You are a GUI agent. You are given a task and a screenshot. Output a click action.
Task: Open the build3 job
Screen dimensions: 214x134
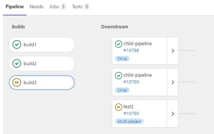coord(42,82)
